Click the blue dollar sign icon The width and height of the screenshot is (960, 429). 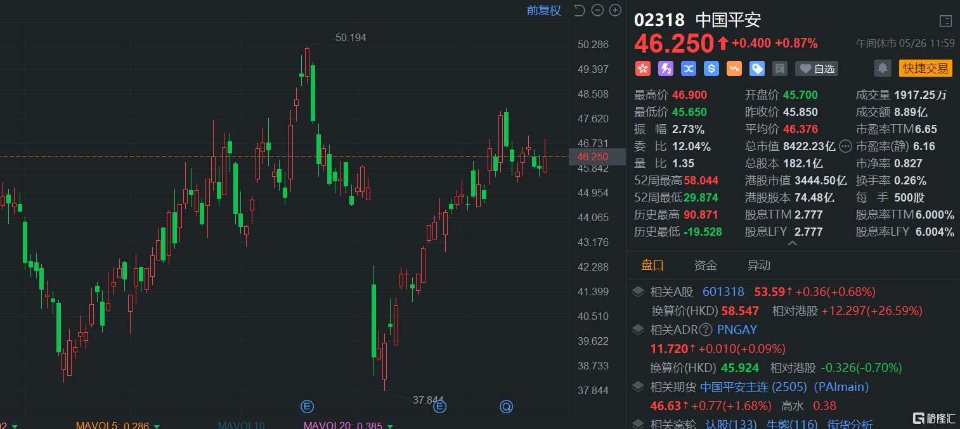[x=711, y=68]
